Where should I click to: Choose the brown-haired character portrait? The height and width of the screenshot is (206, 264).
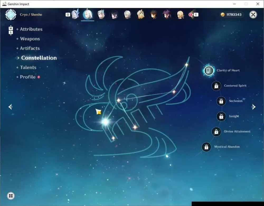point(154,15)
